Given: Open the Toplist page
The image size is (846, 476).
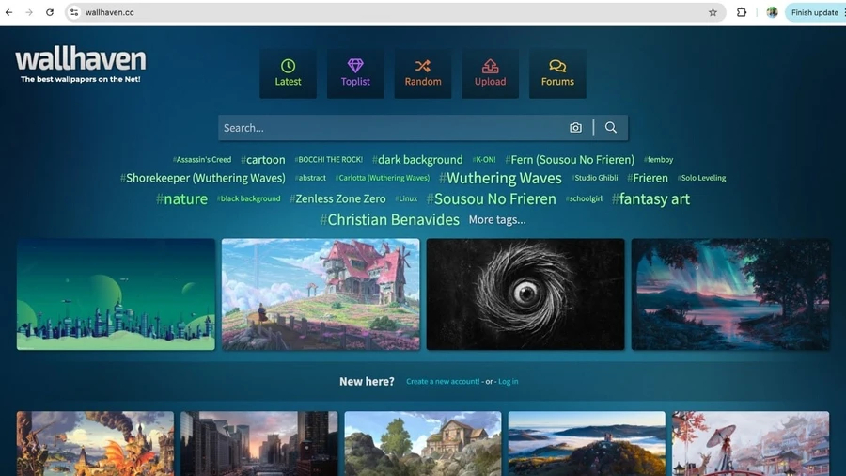Looking at the screenshot, I should tap(355, 73).
